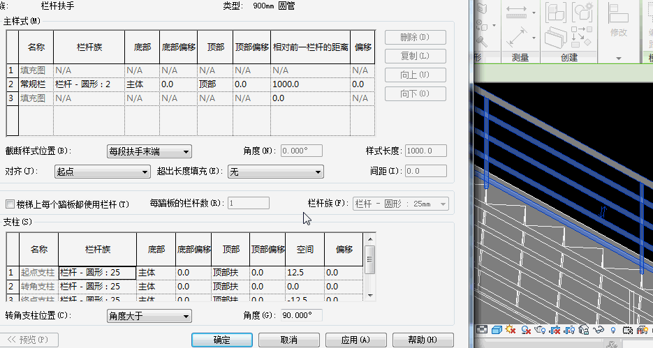Select the 顶部 cell in 常规栏 row
653x348 pixels.
(215, 84)
